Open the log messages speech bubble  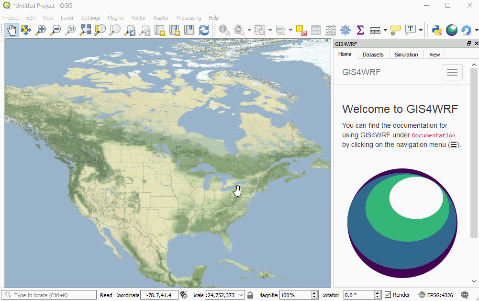[465, 295]
